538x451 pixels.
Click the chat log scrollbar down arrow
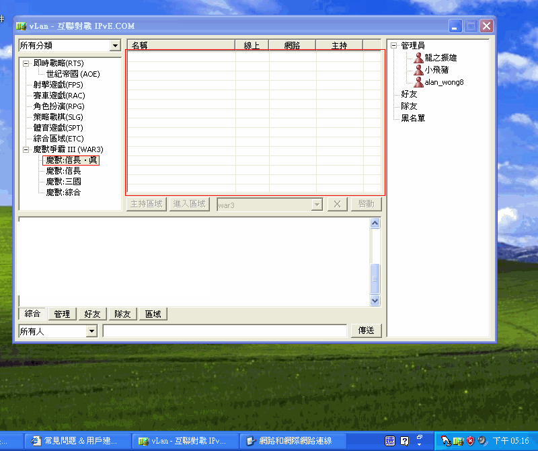[375, 301]
